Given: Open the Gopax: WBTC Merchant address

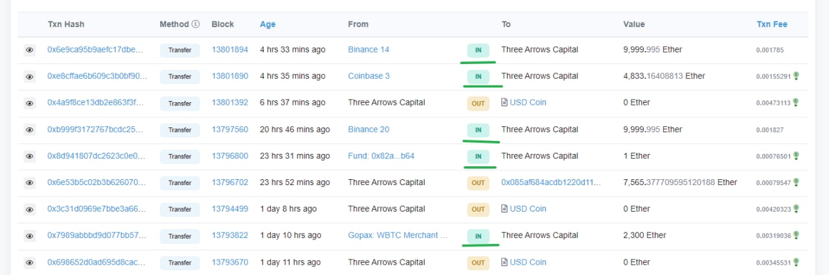Looking at the screenshot, I should 398,236.
